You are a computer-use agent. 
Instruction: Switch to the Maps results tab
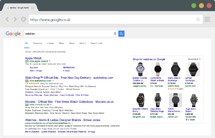click(x=72, y=43)
